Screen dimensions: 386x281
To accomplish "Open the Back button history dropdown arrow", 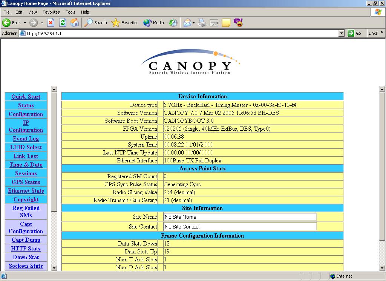I will [25, 23].
